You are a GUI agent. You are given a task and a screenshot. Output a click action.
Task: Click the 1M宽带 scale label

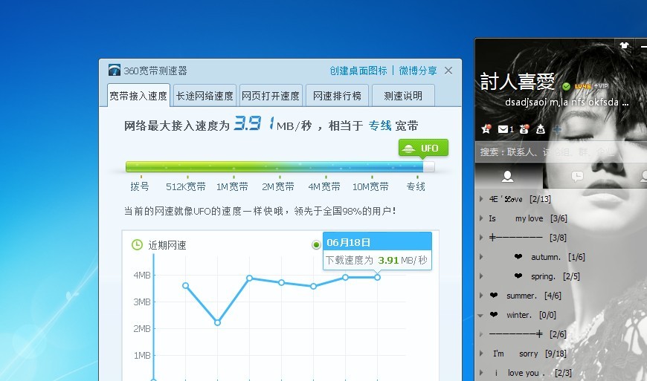click(x=232, y=186)
